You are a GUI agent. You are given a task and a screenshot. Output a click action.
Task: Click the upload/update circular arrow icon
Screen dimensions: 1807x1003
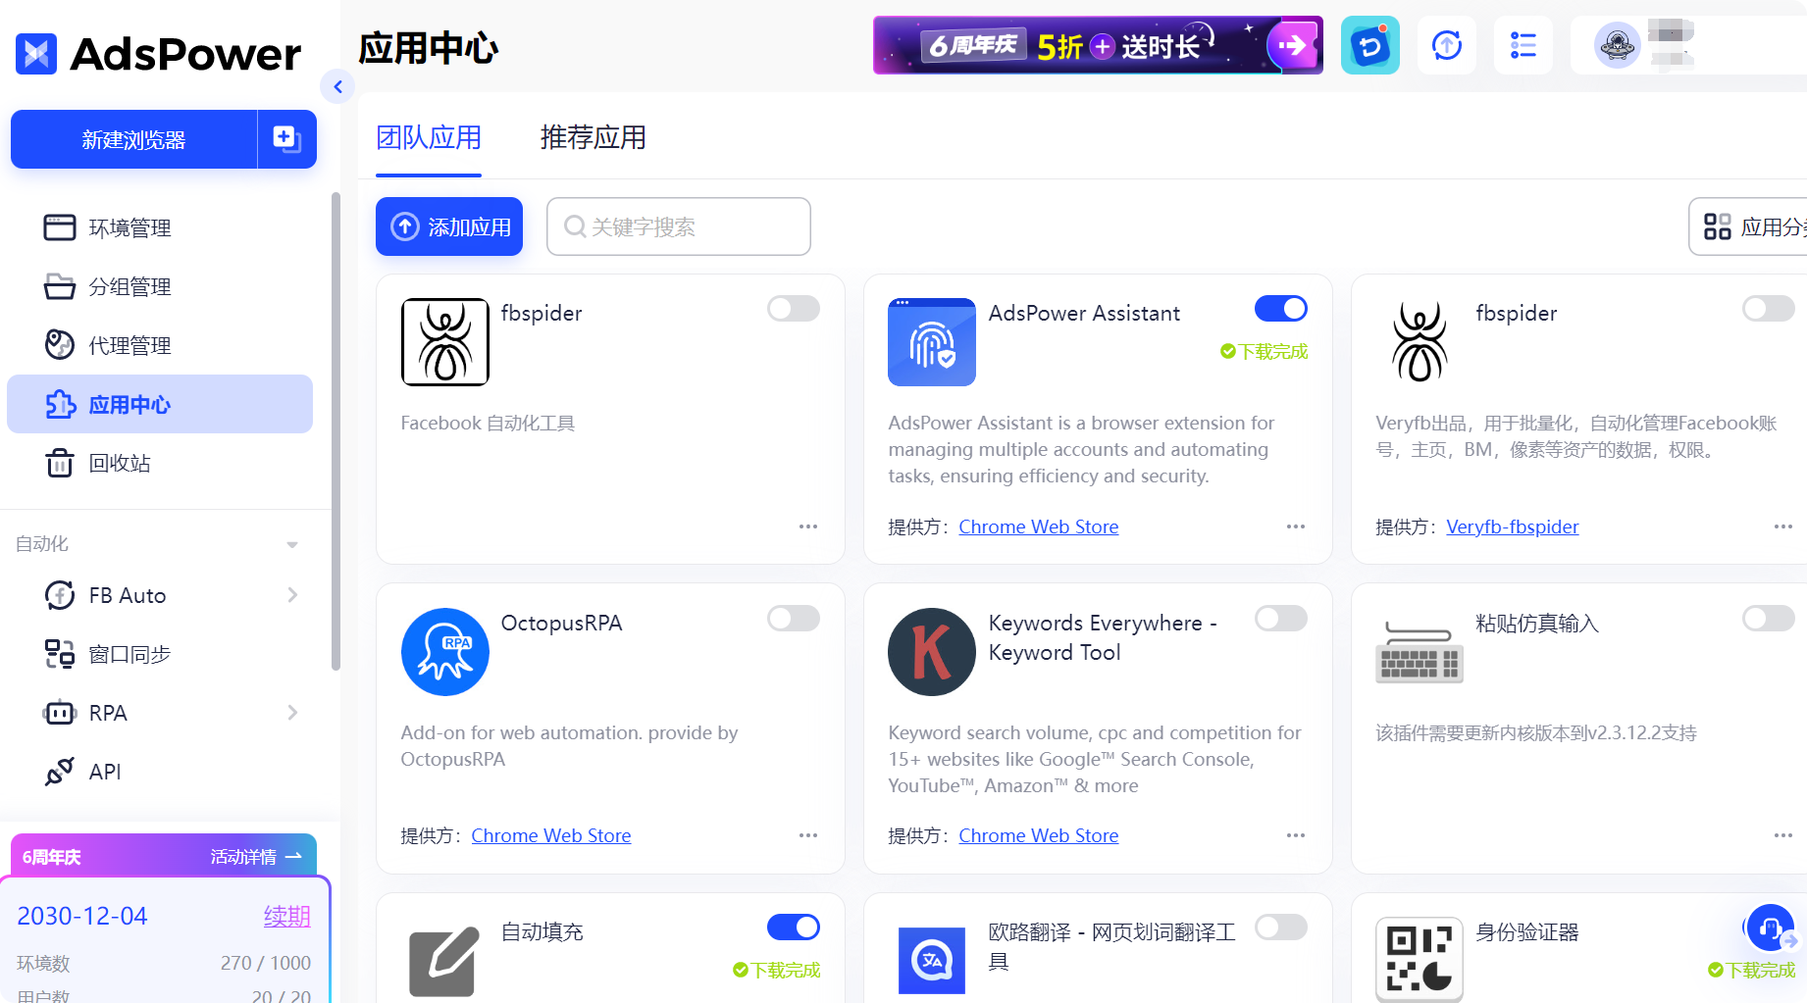[x=1447, y=45]
